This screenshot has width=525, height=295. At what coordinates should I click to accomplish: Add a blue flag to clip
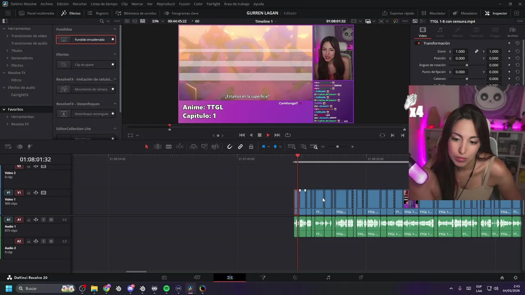pos(263,147)
